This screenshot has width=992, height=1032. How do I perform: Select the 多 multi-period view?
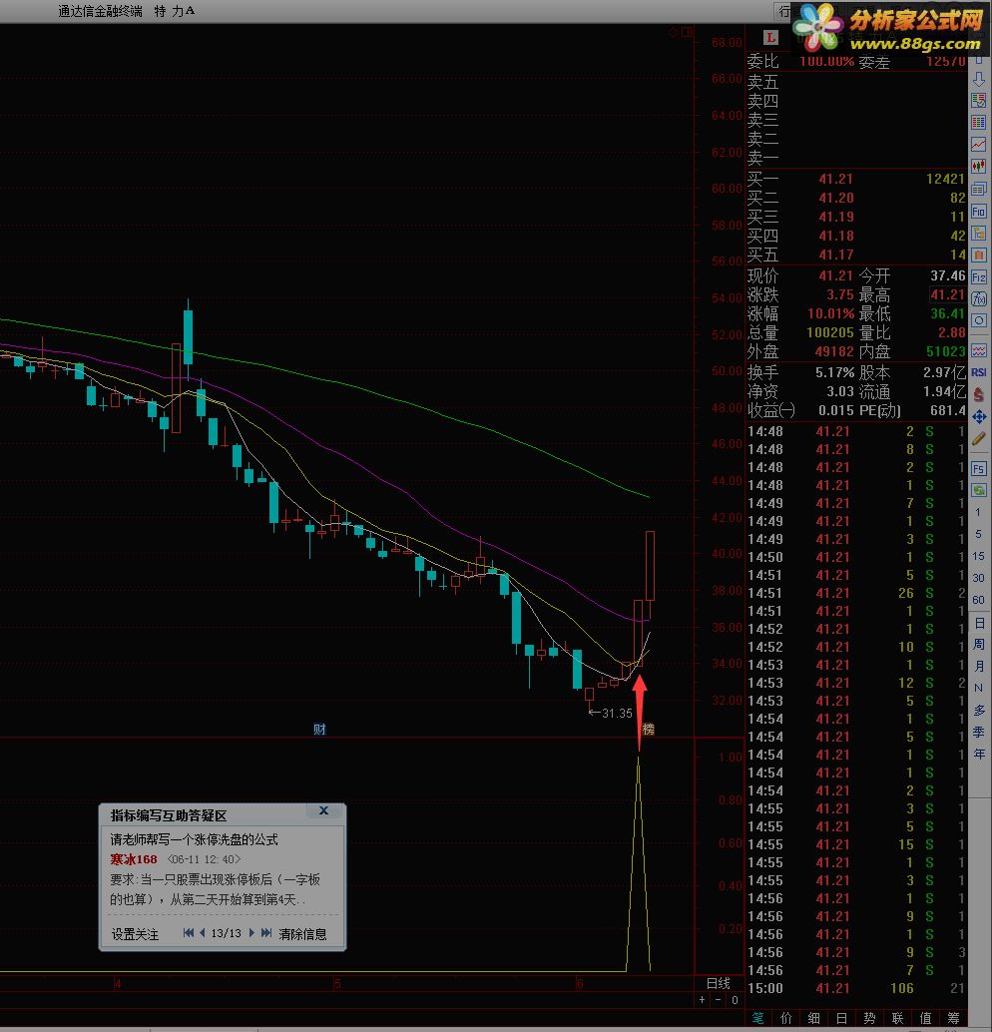point(979,711)
